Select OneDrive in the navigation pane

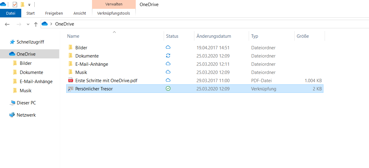pos(26,54)
